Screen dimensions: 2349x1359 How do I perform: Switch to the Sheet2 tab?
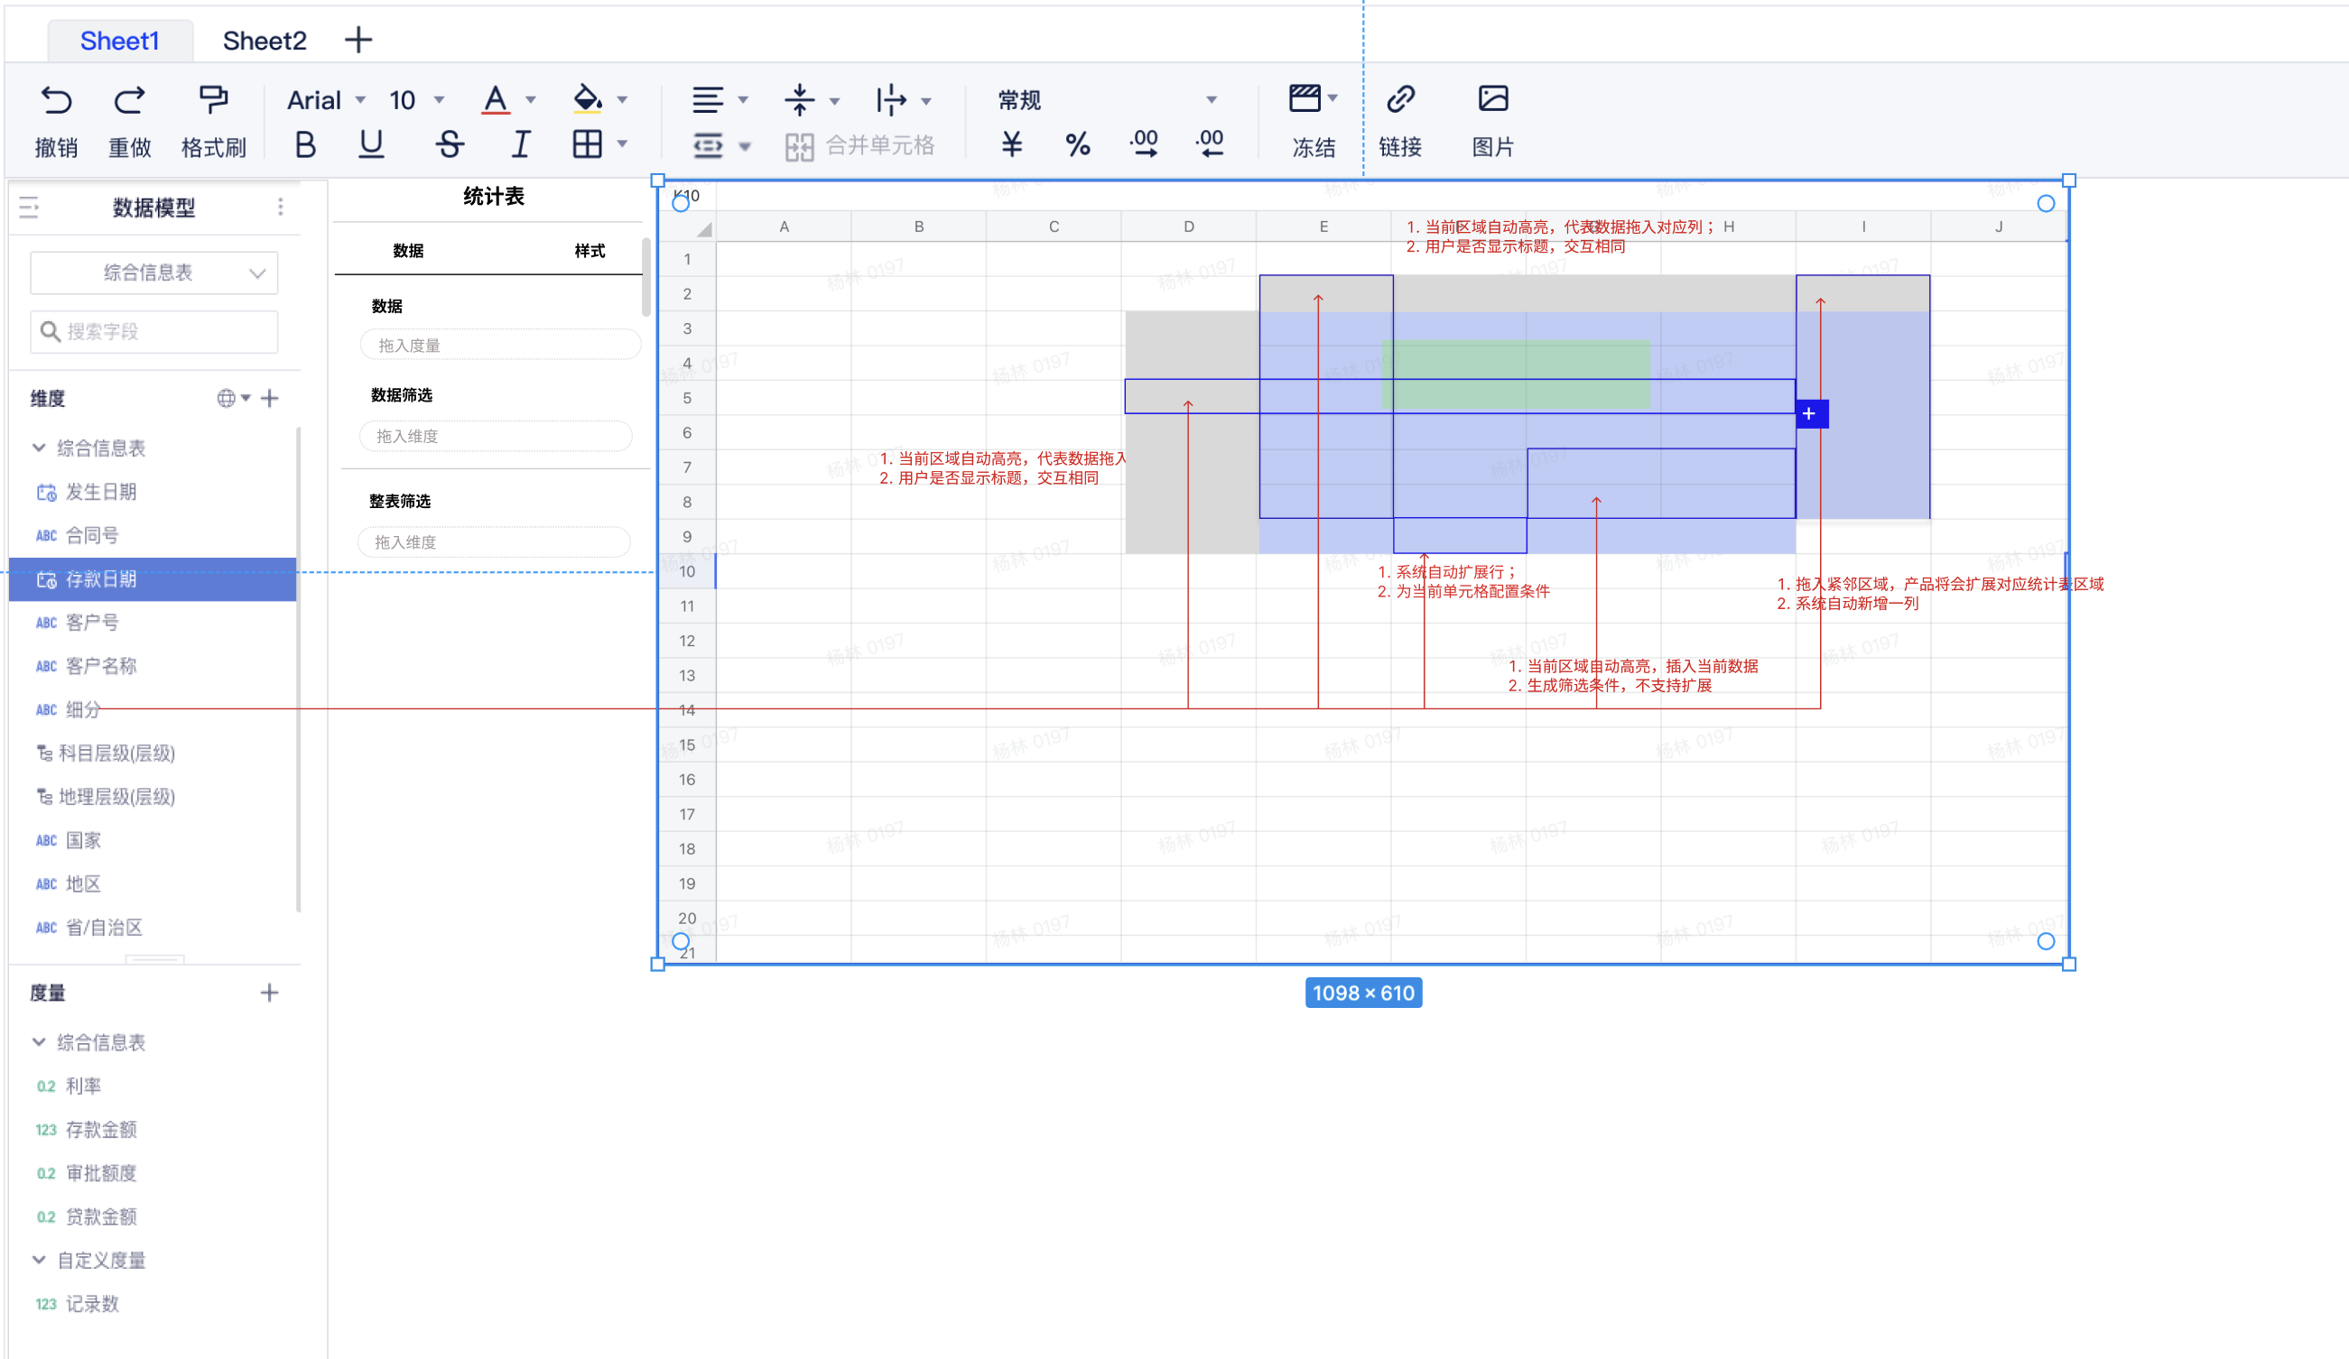click(x=264, y=40)
